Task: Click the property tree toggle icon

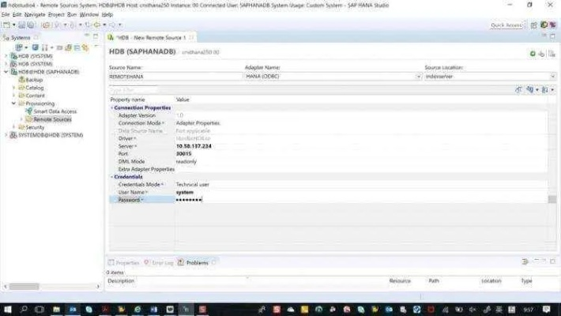Action: (x=519, y=90)
